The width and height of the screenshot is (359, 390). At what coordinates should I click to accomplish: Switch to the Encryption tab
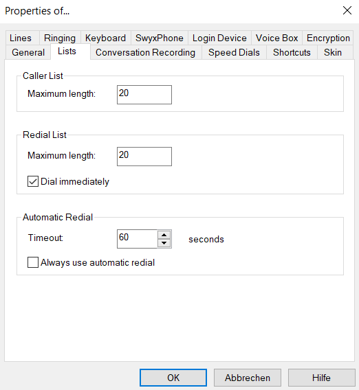click(x=328, y=38)
